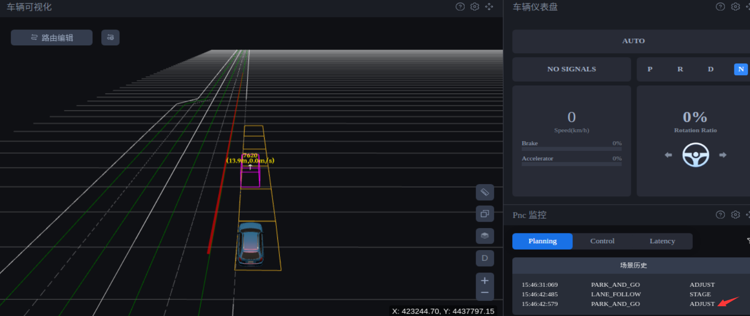Open the layers menu in visualization

[x=485, y=236]
